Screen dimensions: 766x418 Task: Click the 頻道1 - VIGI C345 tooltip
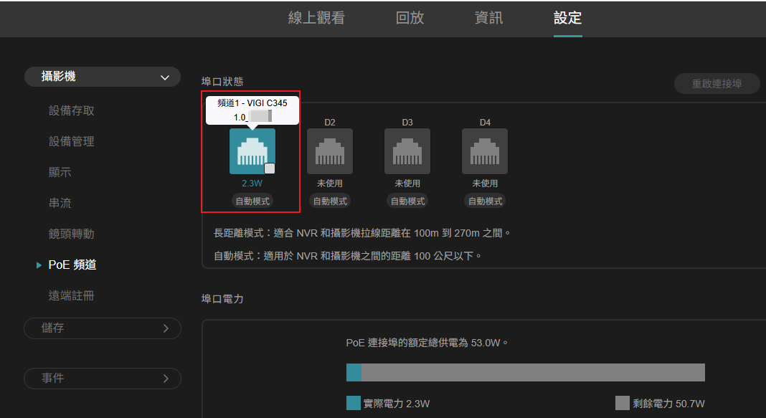[x=252, y=110]
